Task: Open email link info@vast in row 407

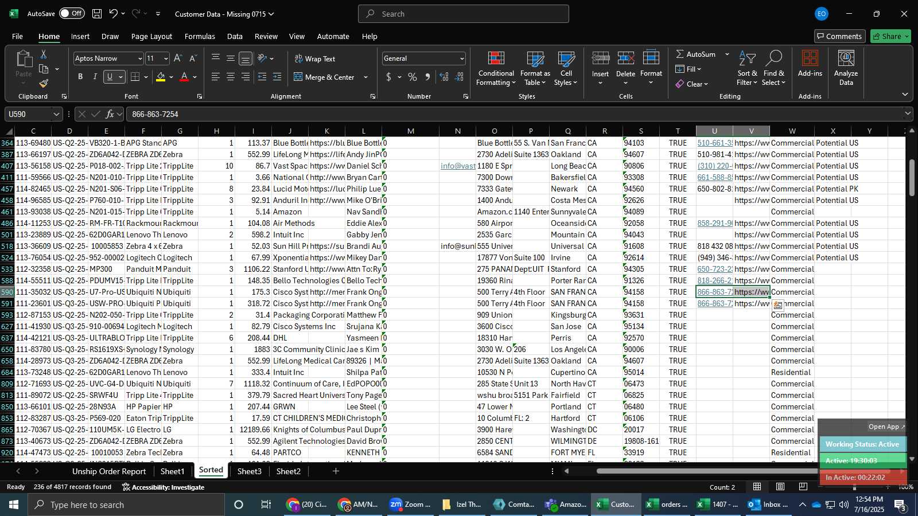Action: coord(458,166)
